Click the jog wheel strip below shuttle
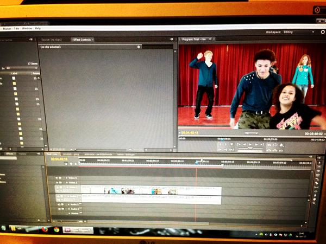 coord(250,151)
